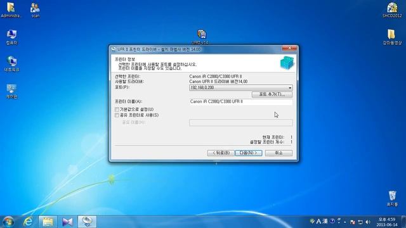
Task: Open File Explorer from the taskbar
Action: (48, 222)
